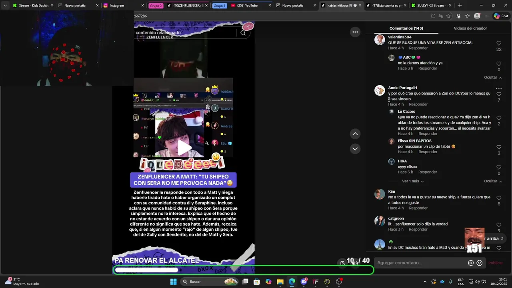
Task: Click the search magnifier in the related content bar
Action: click(x=243, y=33)
